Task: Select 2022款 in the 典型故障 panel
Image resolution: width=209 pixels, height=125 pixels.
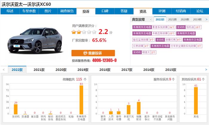Action: [160, 20]
